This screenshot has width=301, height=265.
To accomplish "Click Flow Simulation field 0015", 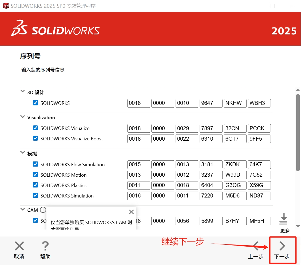I will [138, 165].
